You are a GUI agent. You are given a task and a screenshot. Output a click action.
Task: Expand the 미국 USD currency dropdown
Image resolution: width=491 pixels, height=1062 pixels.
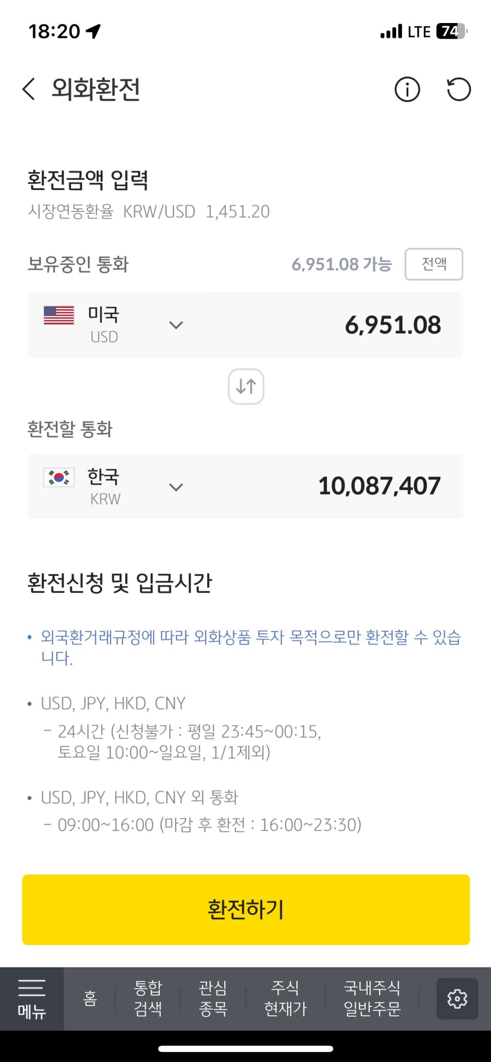coord(176,326)
